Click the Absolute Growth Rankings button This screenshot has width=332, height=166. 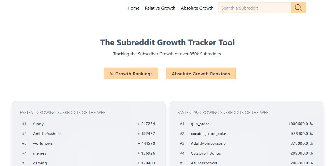click(x=201, y=73)
